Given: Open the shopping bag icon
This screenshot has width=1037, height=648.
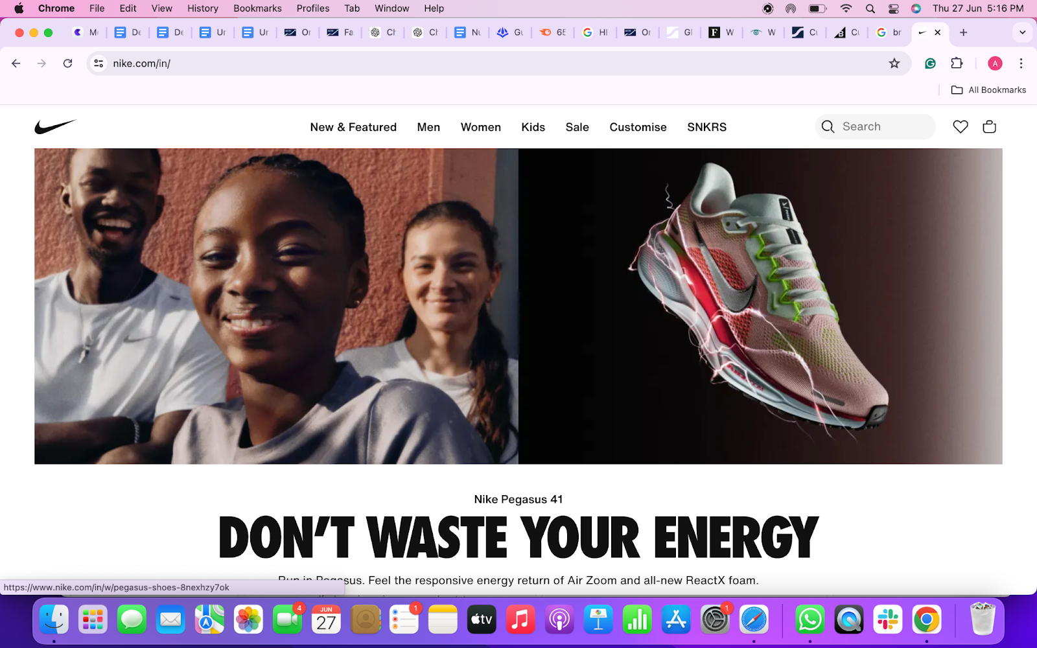Looking at the screenshot, I should 989,127.
